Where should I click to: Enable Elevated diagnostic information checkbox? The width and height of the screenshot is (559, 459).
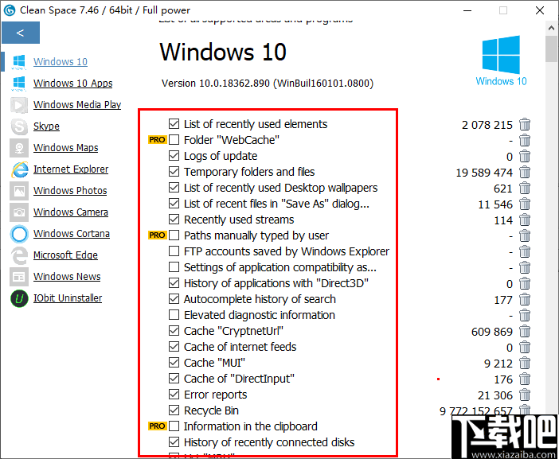(174, 315)
